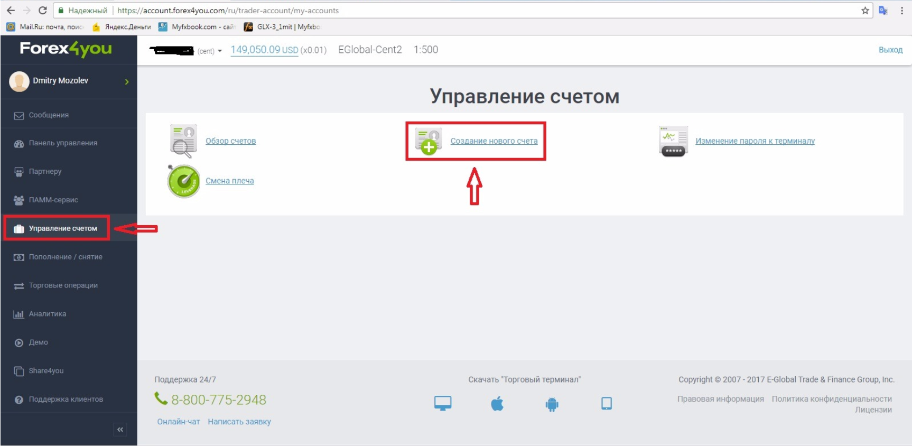Download the Apple trading terminal
912x446 pixels.
coord(497,404)
